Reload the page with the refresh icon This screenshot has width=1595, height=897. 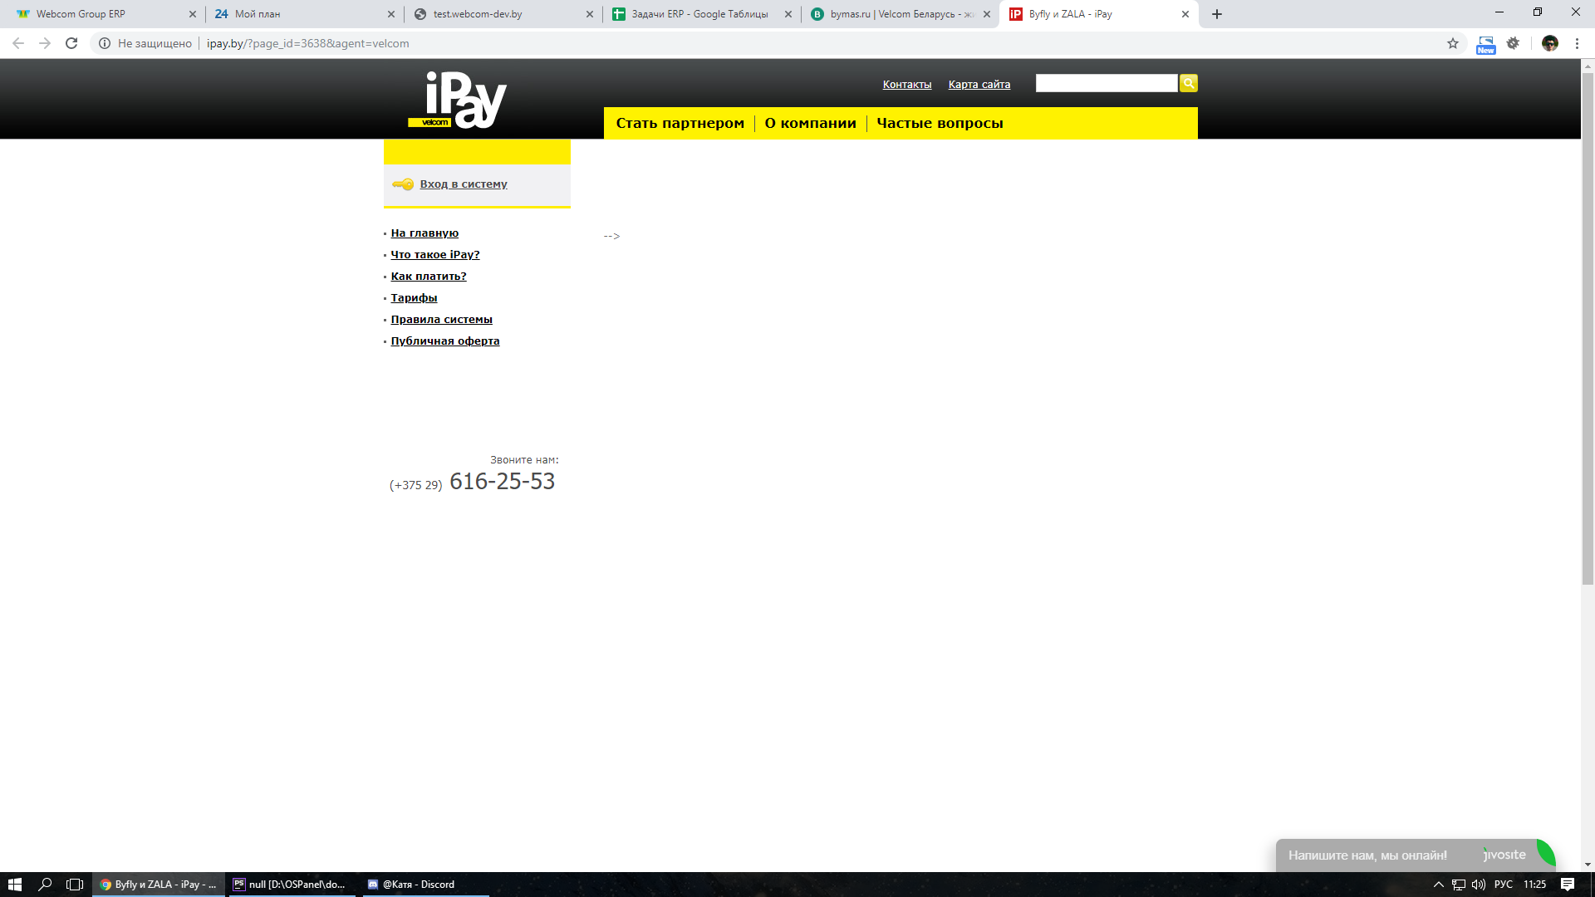click(71, 43)
